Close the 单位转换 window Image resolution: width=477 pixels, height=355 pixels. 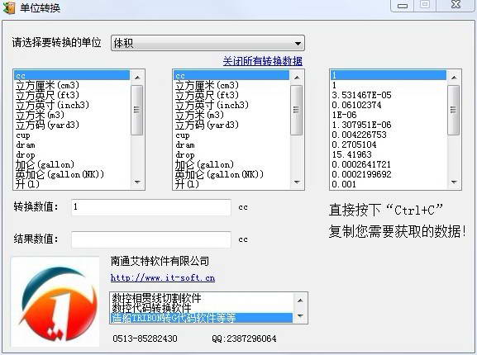coord(456,5)
